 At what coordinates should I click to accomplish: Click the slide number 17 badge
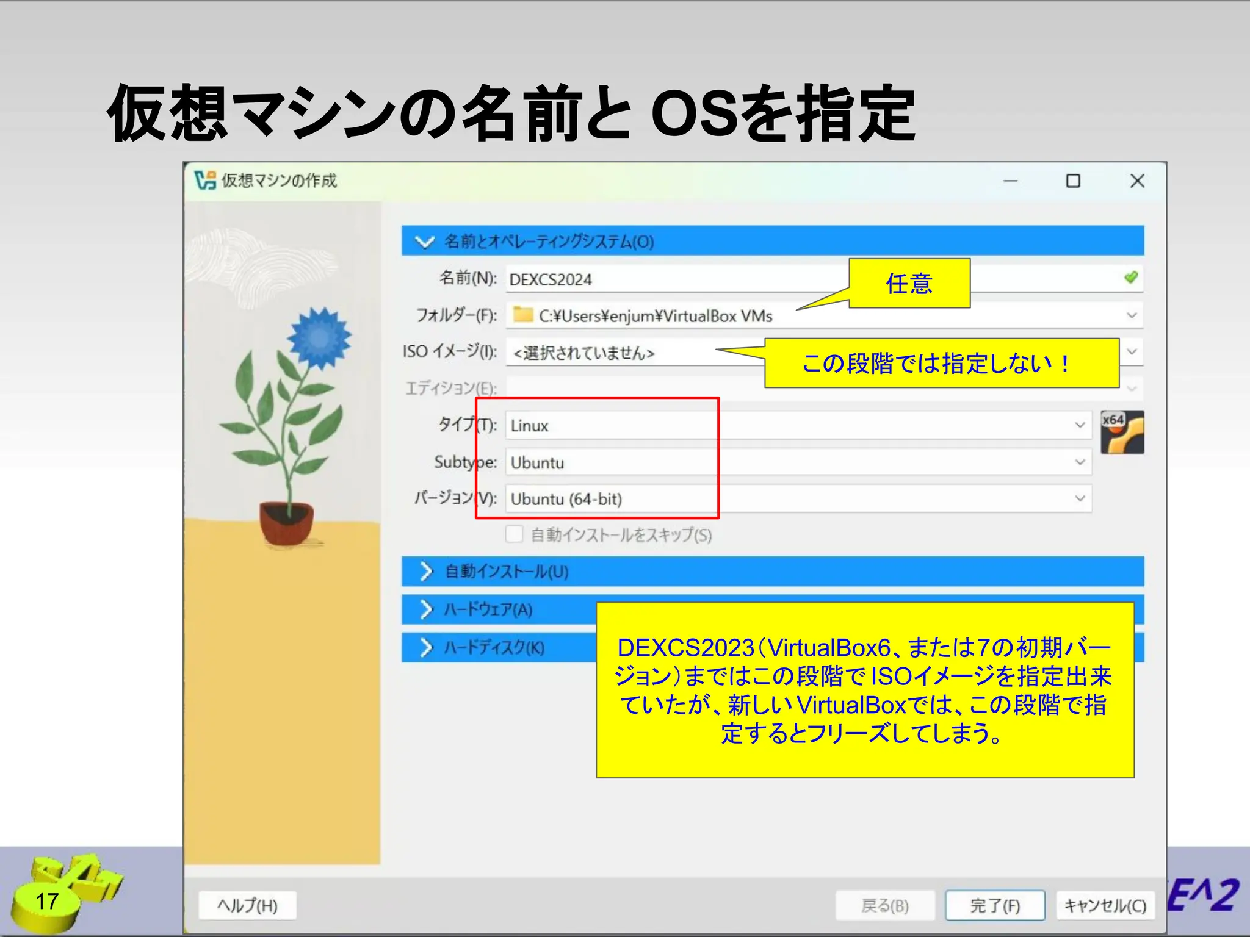[46, 901]
